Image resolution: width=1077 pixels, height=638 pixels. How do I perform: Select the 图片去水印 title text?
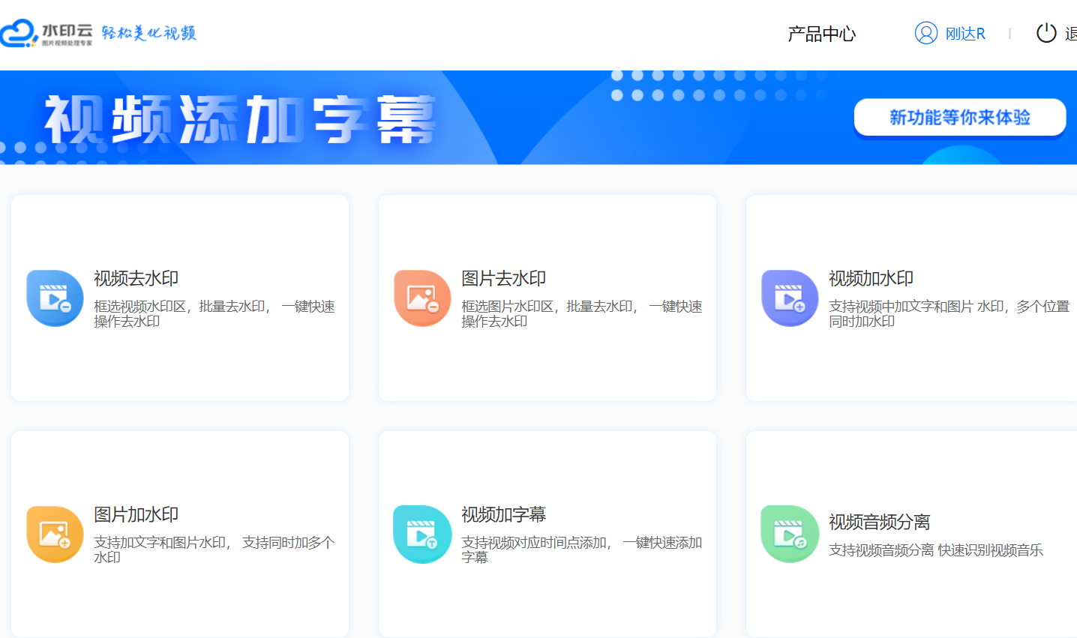pos(503,278)
